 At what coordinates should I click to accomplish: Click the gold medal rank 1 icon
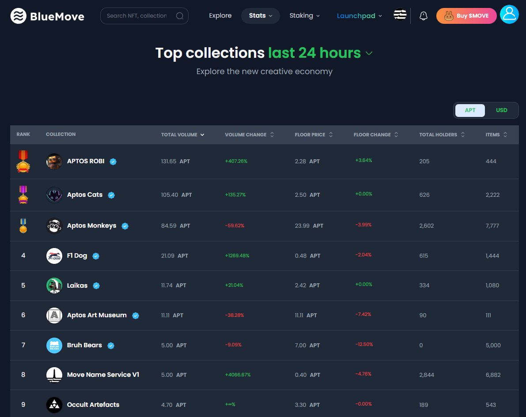[23, 161]
